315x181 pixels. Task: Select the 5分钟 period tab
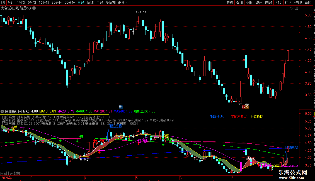click(32, 3)
